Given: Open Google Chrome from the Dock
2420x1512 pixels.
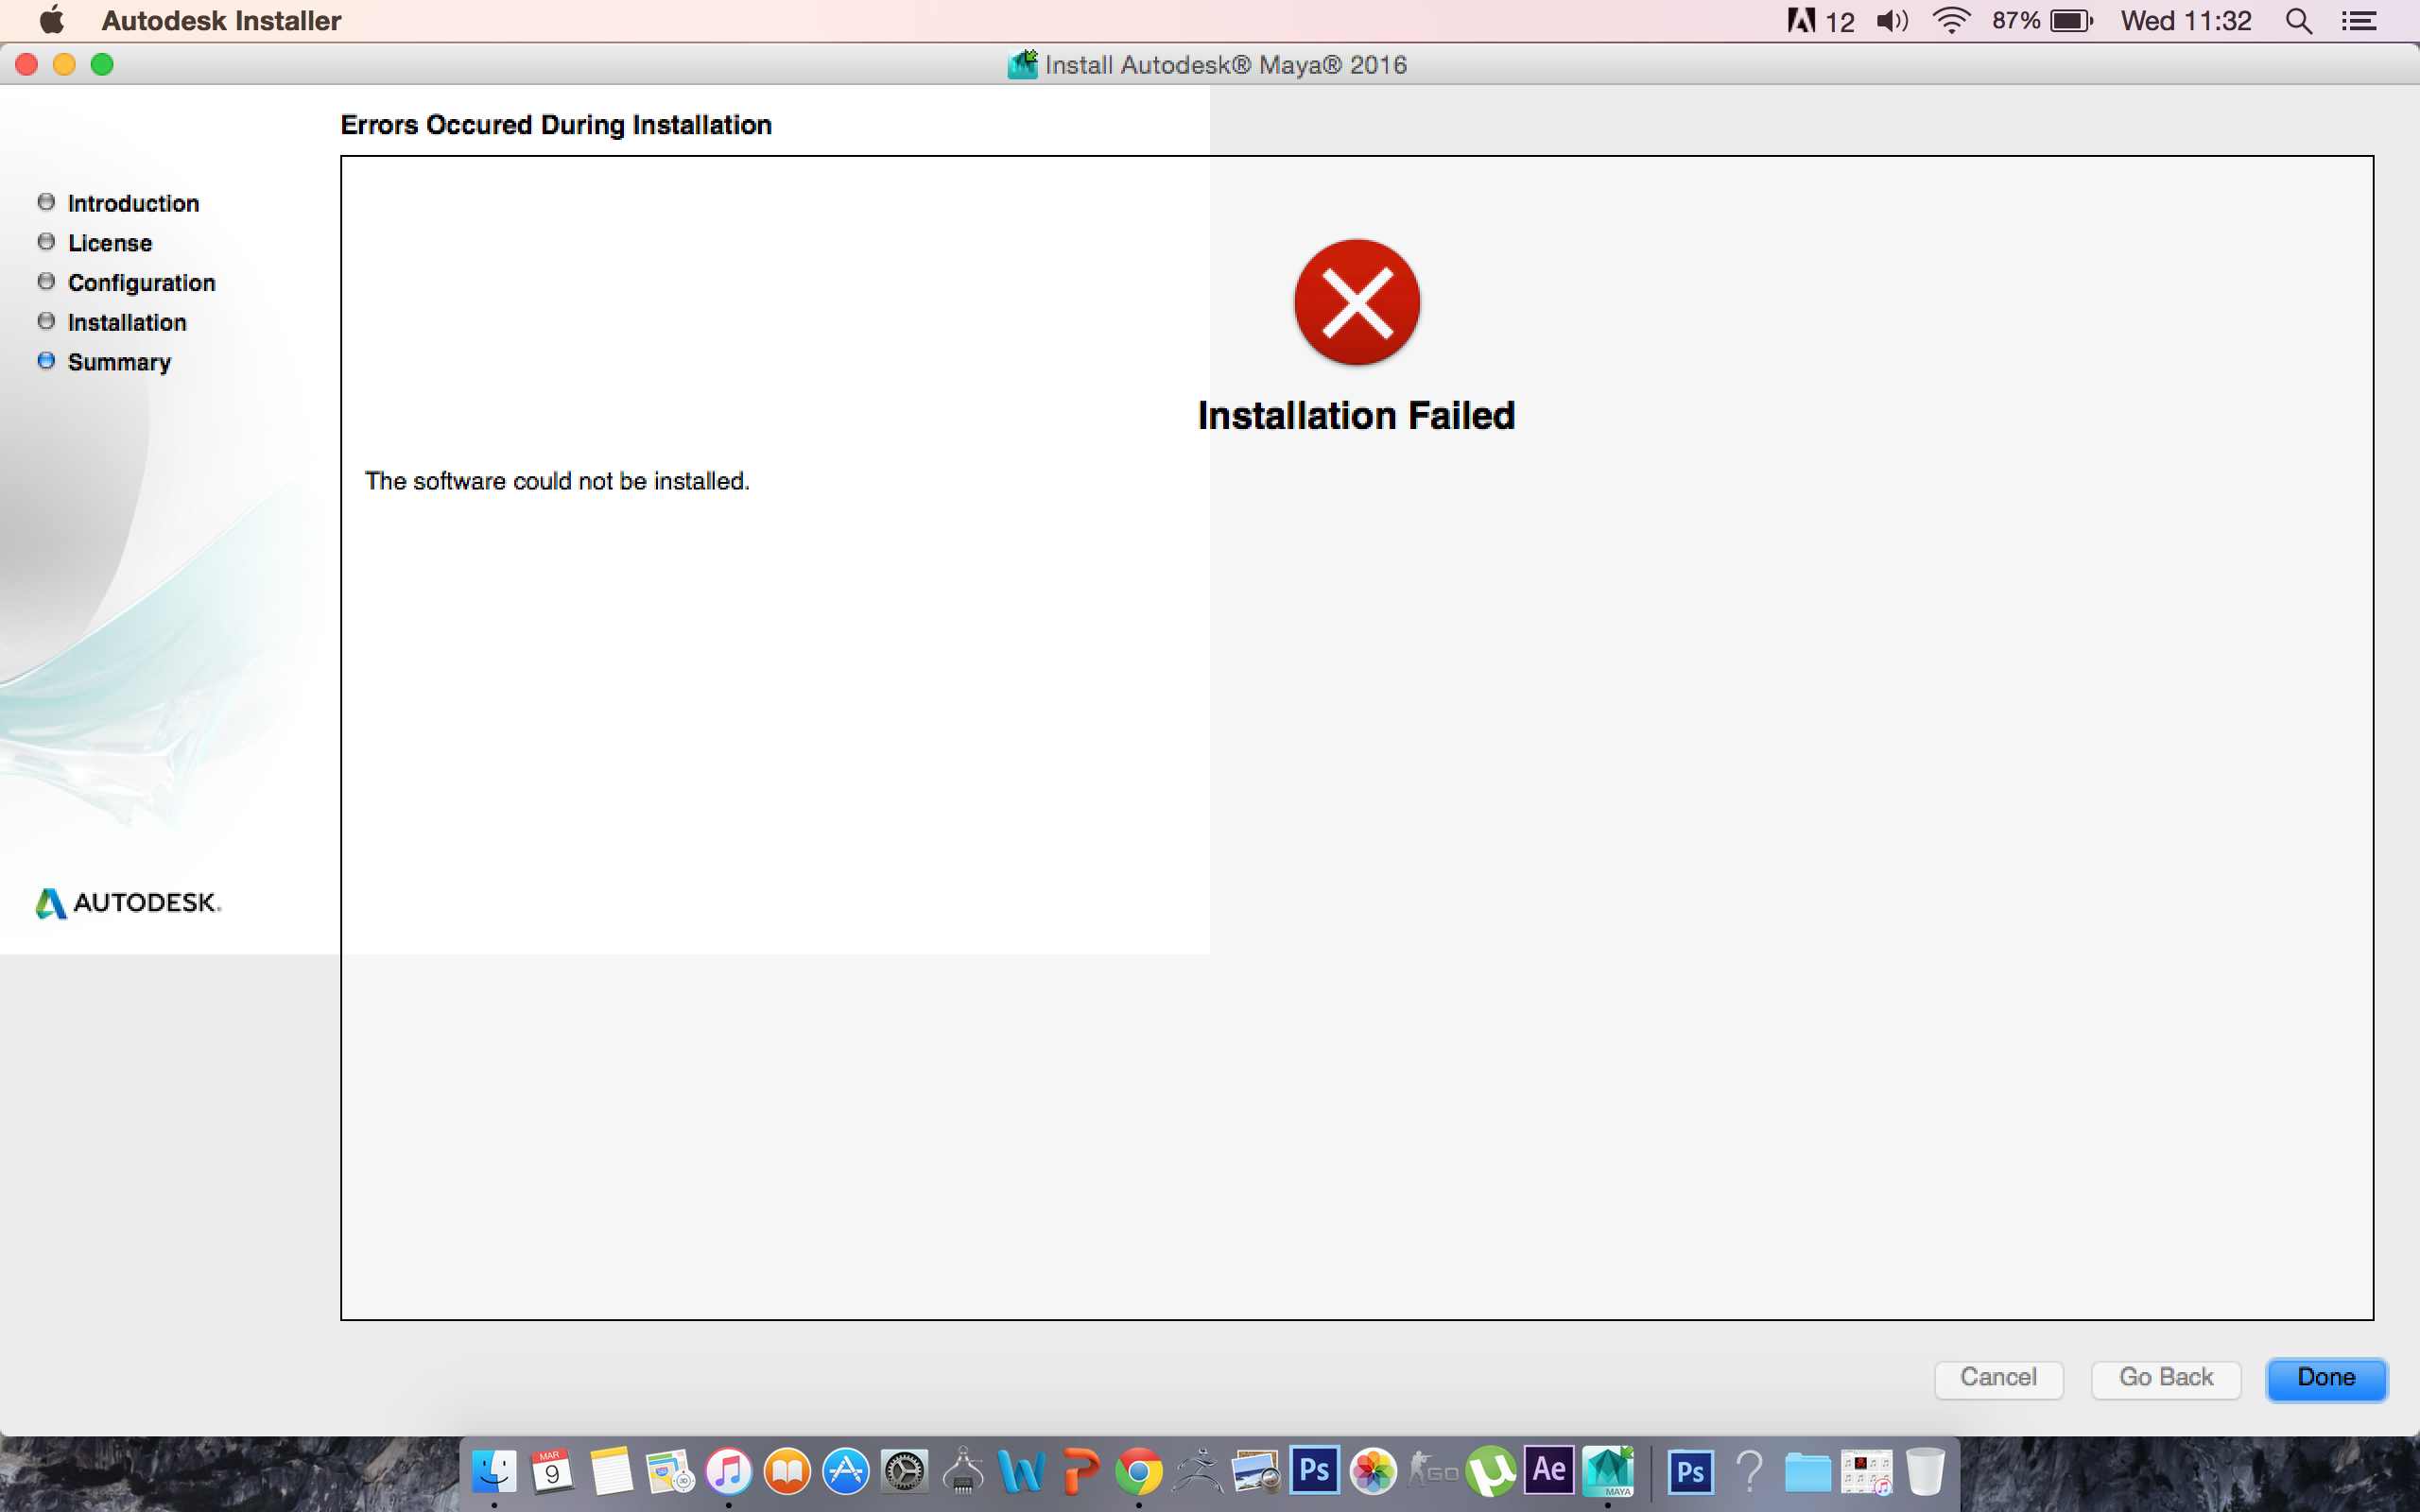Looking at the screenshot, I should pyautogui.click(x=1139, y=1472).
